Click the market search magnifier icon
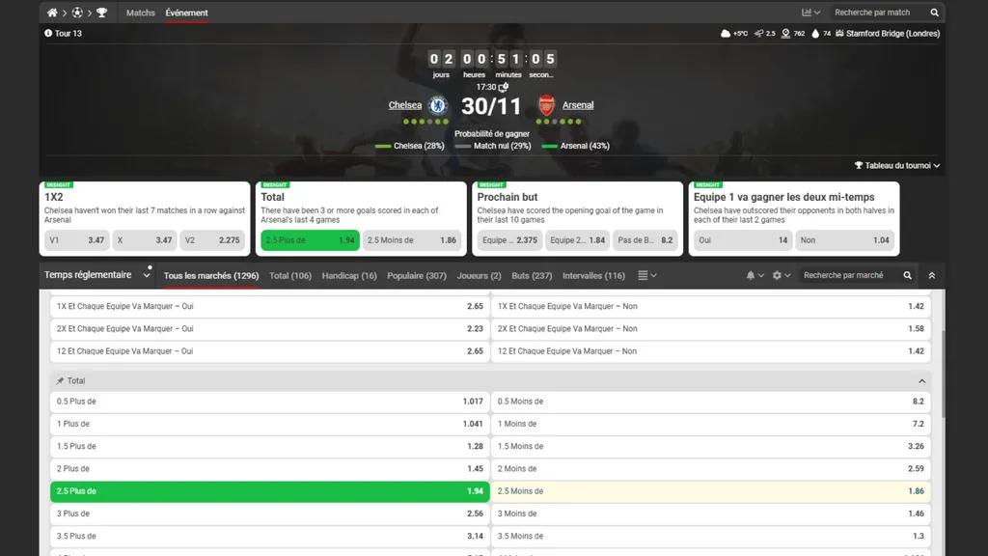The width and height of the screenshot is (988, 556). 907,275
